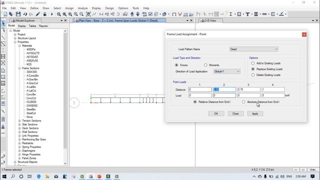
Task: Select the M25 material item
Action: click(x=29, y=64)
